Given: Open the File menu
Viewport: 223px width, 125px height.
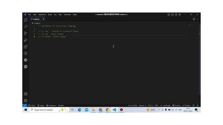Looking at the screenshot, I should point(30,15).
